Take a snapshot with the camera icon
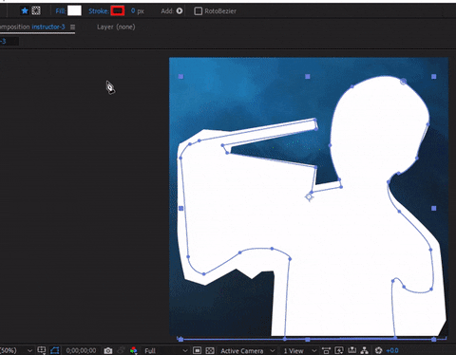 [108, 350]
